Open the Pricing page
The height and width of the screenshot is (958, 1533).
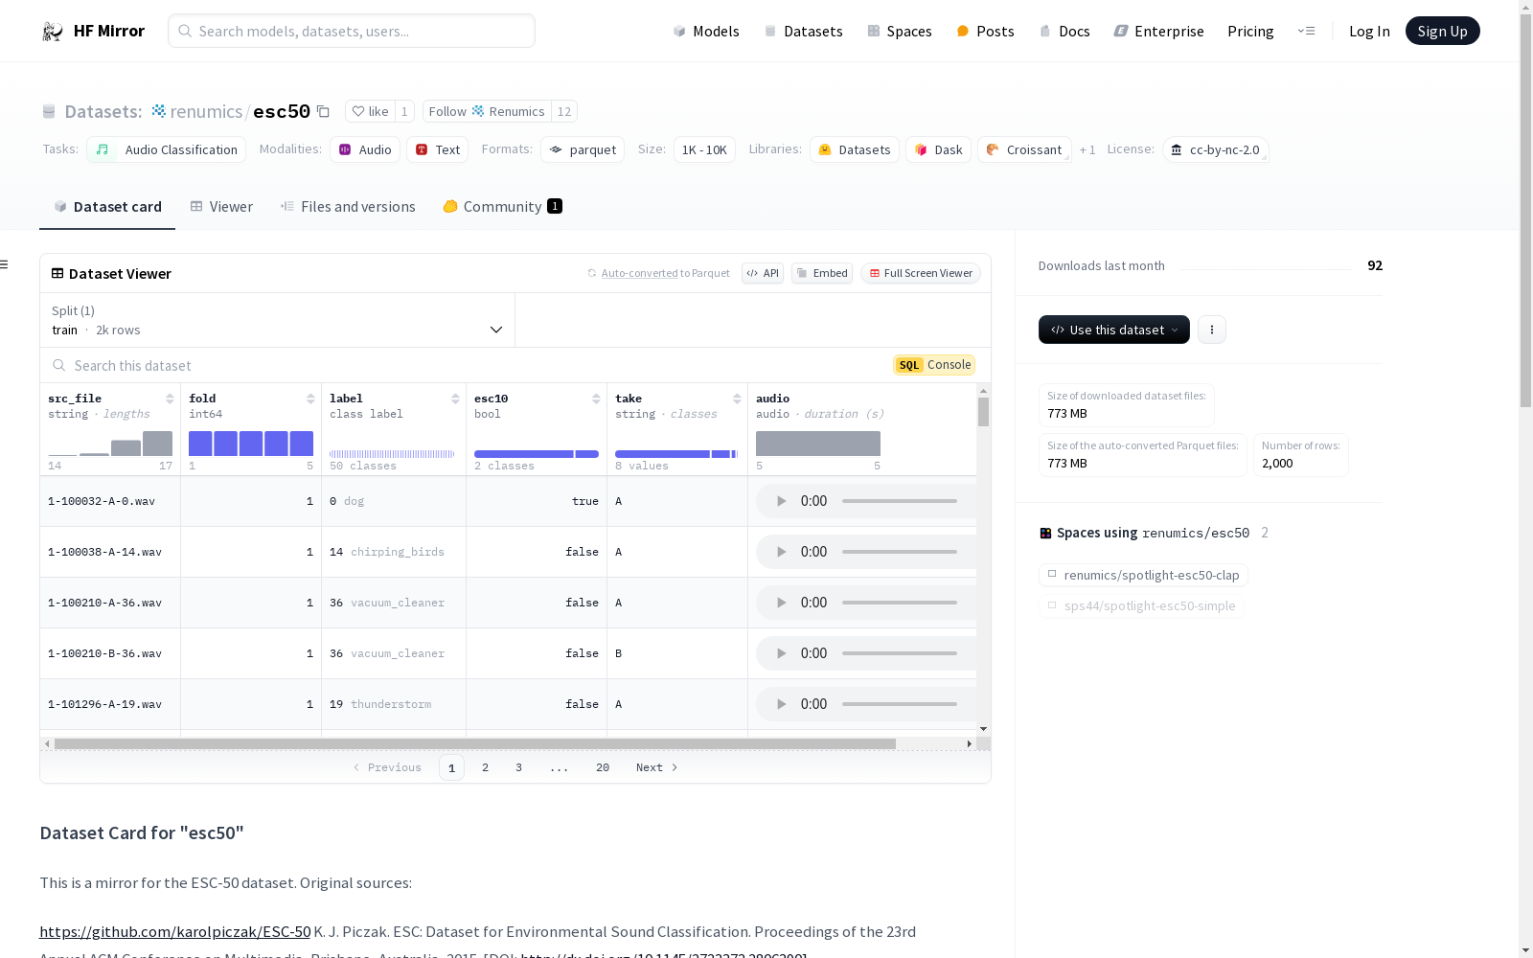point(1250,31)
